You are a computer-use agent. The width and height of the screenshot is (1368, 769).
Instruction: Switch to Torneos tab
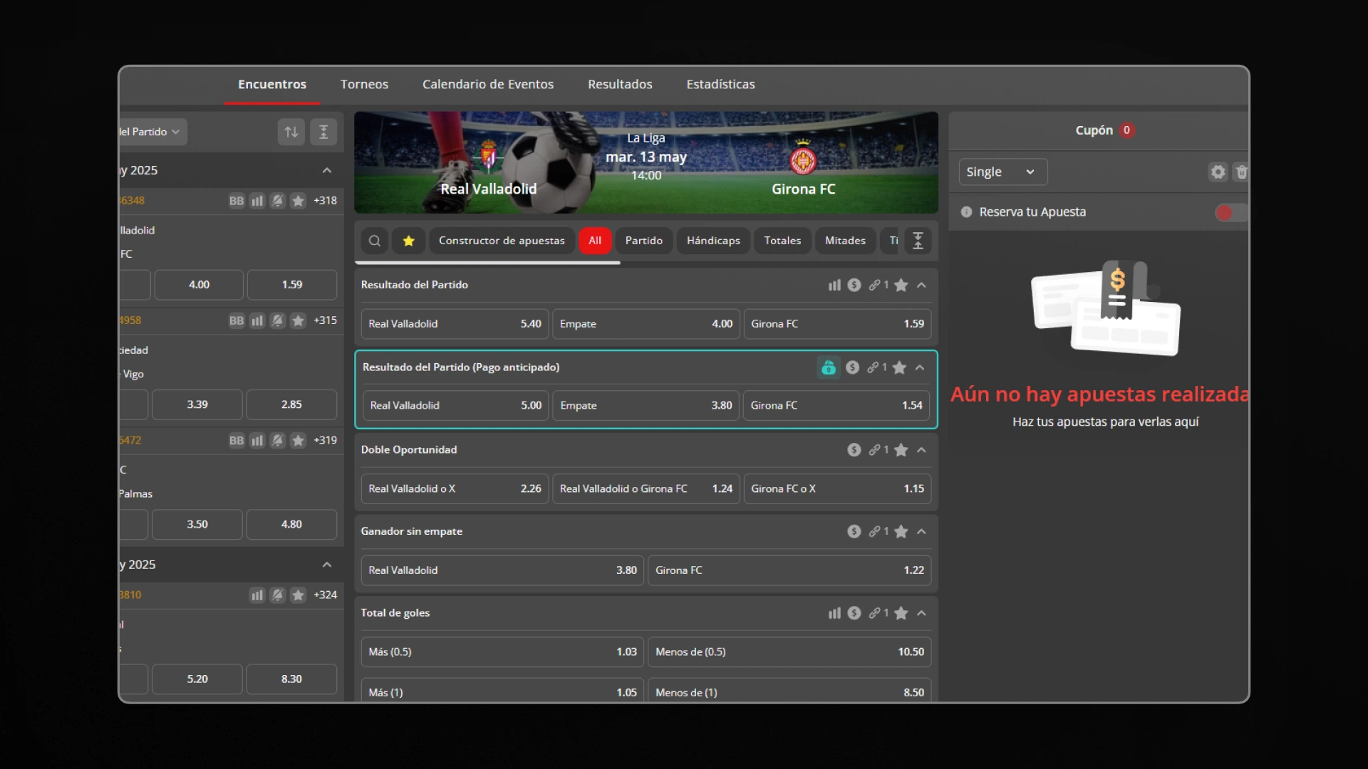[364, 84]
